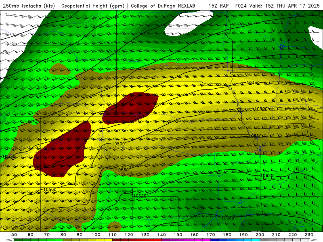
Task: Click the College of DuPage NEXLAB text
Action: pos(163,6)
